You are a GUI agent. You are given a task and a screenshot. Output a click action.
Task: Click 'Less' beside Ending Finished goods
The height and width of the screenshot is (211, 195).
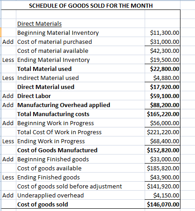(8, 177)
